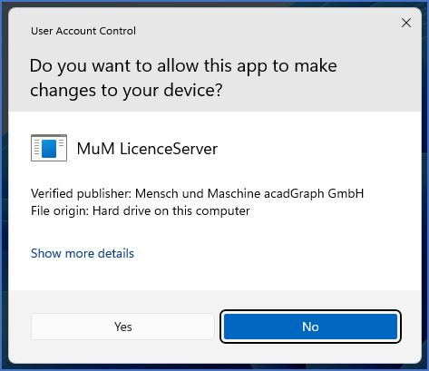Click the MuM LicenceServer app icon
This screenshot has height=371, width=429.
coord(49,148)
